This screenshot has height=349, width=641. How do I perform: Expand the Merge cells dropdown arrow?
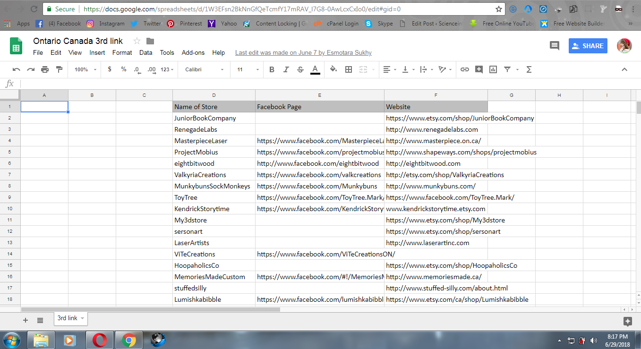pos(373,69)
